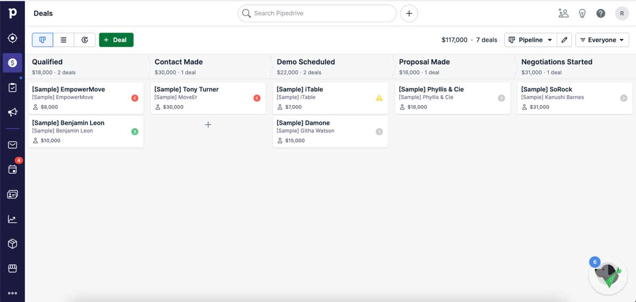
Task: Add a deal with the plus in Contact Made
Action: 208,125
